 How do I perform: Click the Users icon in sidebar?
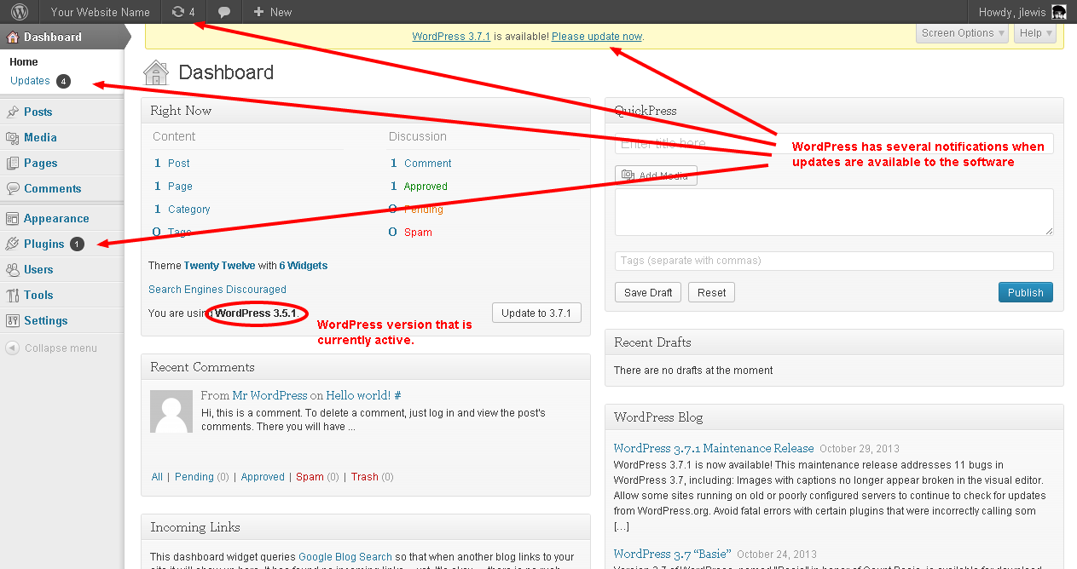pos(13,269)
